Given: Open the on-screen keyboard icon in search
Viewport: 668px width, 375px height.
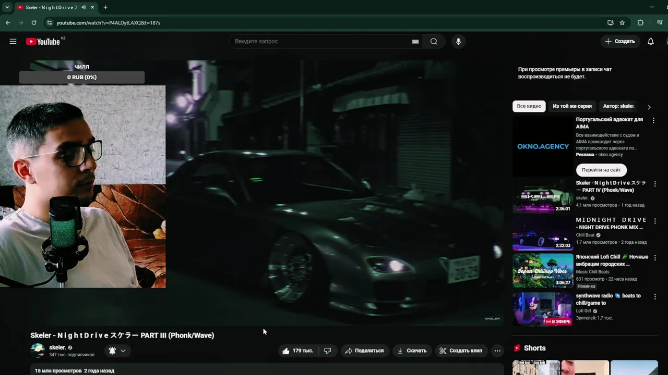Looking at the screenshot, I should click(x=415, y=42).
